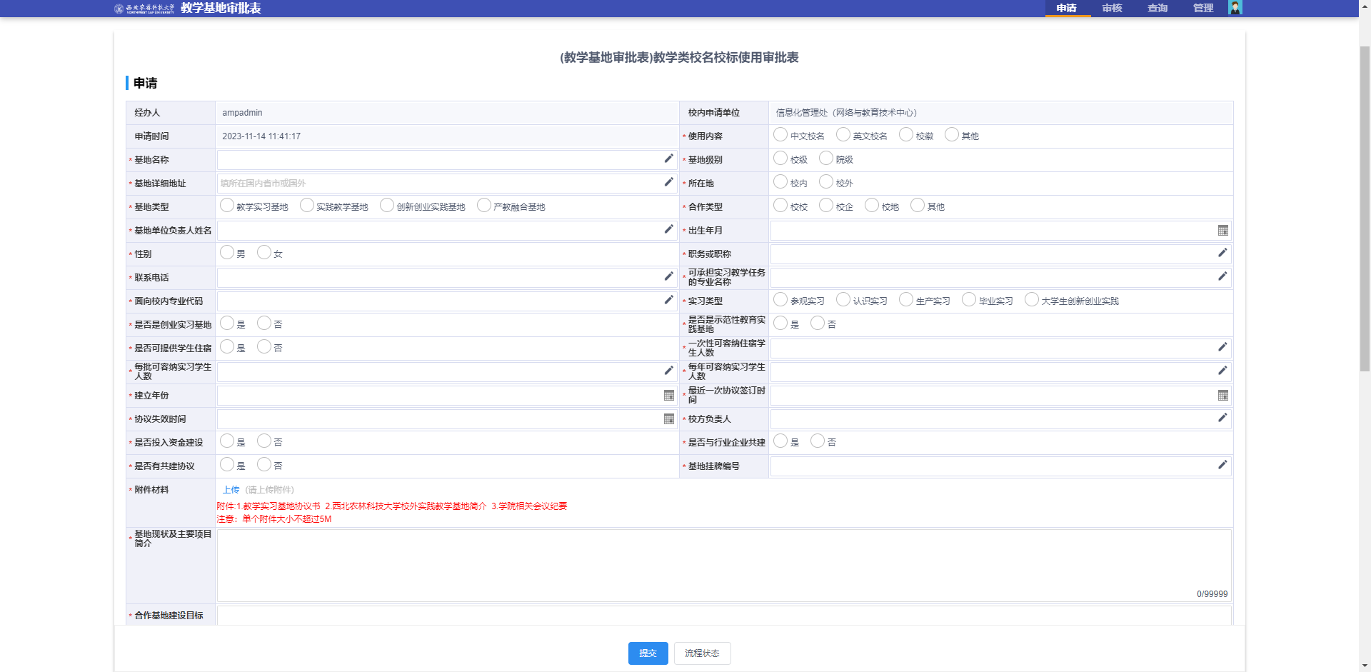Click the 流程状态 button
The width and height of the screenshot is (1371, 672).
pyautogui.click(x=702, y=653)
